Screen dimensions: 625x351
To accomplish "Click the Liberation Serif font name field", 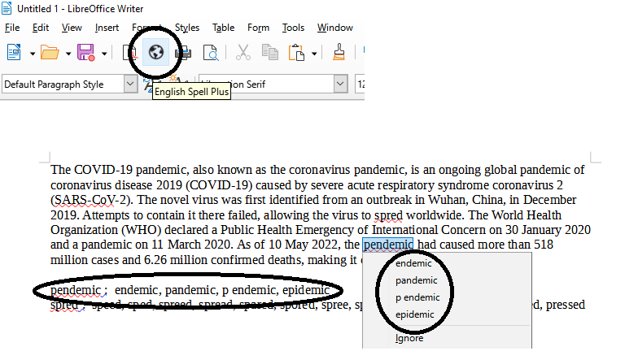I will pyautogui.click(x=266, y=84).
